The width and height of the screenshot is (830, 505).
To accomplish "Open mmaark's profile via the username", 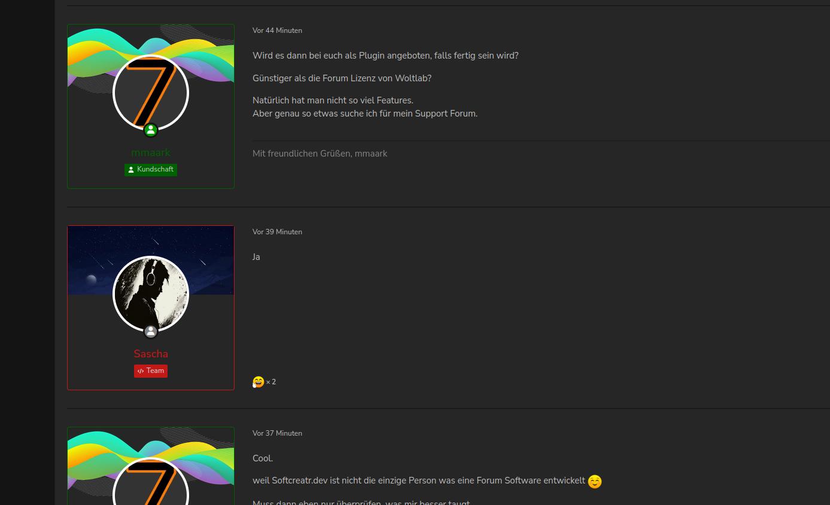I will (151, 152).
